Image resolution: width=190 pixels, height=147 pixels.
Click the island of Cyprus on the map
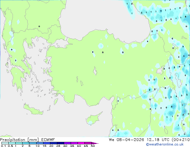(x=92, y=120)
